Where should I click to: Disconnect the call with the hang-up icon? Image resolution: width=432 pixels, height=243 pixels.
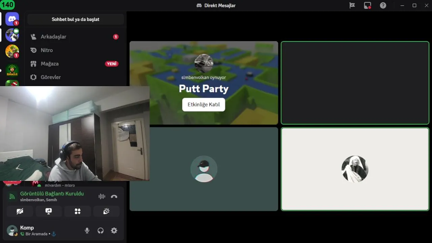[x=114, y=196]
